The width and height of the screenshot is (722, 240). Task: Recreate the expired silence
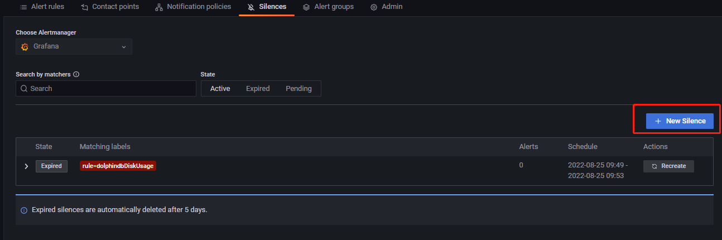(668, 166)
